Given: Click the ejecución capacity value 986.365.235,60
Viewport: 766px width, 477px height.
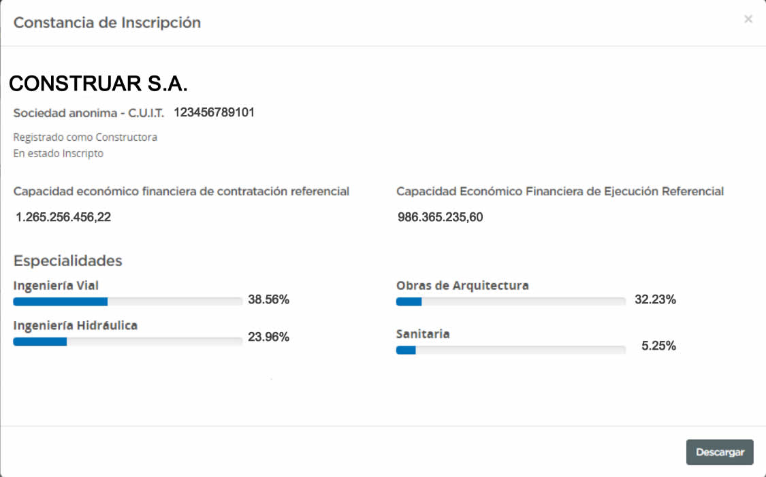Looking at the screenshot, I should click(440, 217).
